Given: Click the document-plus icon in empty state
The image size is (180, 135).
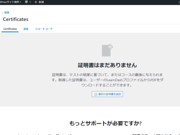Looking at the screenshot, I should click(107, 50).
